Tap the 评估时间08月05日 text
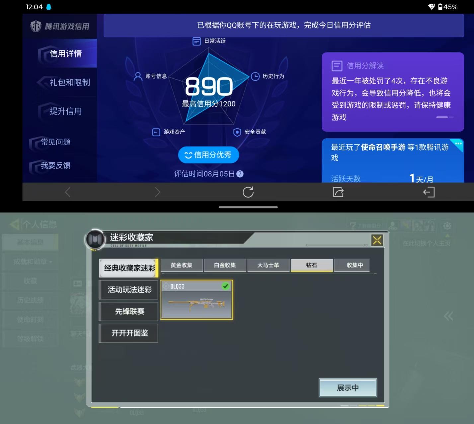This screenshot has height=424, width=474. (204, 174)
